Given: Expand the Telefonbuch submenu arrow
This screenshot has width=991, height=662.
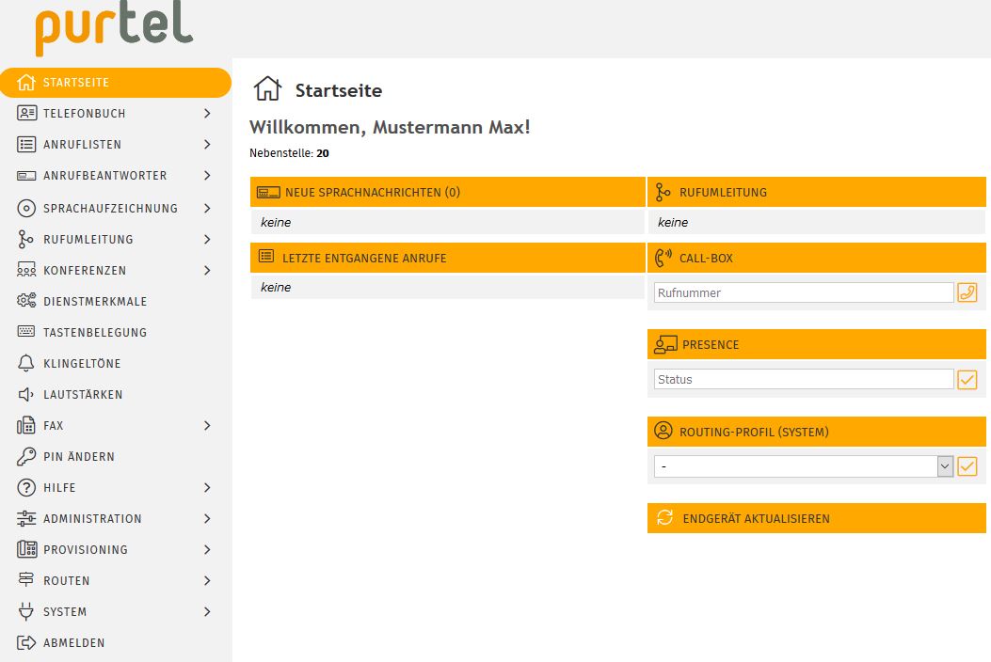Looking at the screenshot, I should click(x=207, y=114).
